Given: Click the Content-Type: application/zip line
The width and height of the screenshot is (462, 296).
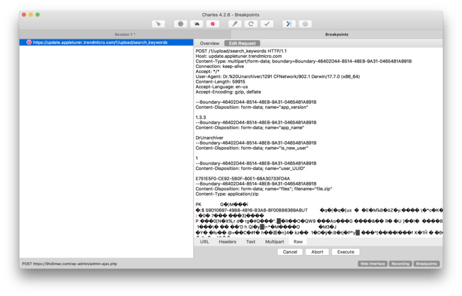Looking at the screenshot, I should [227, 194].
